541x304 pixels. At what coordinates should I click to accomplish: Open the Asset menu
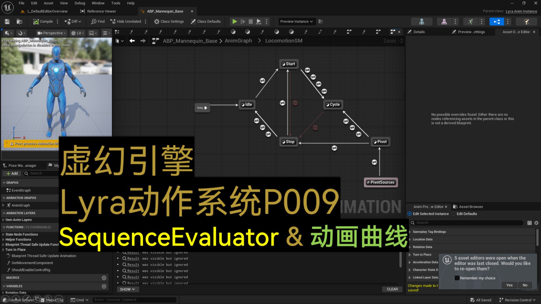point(49,3)
